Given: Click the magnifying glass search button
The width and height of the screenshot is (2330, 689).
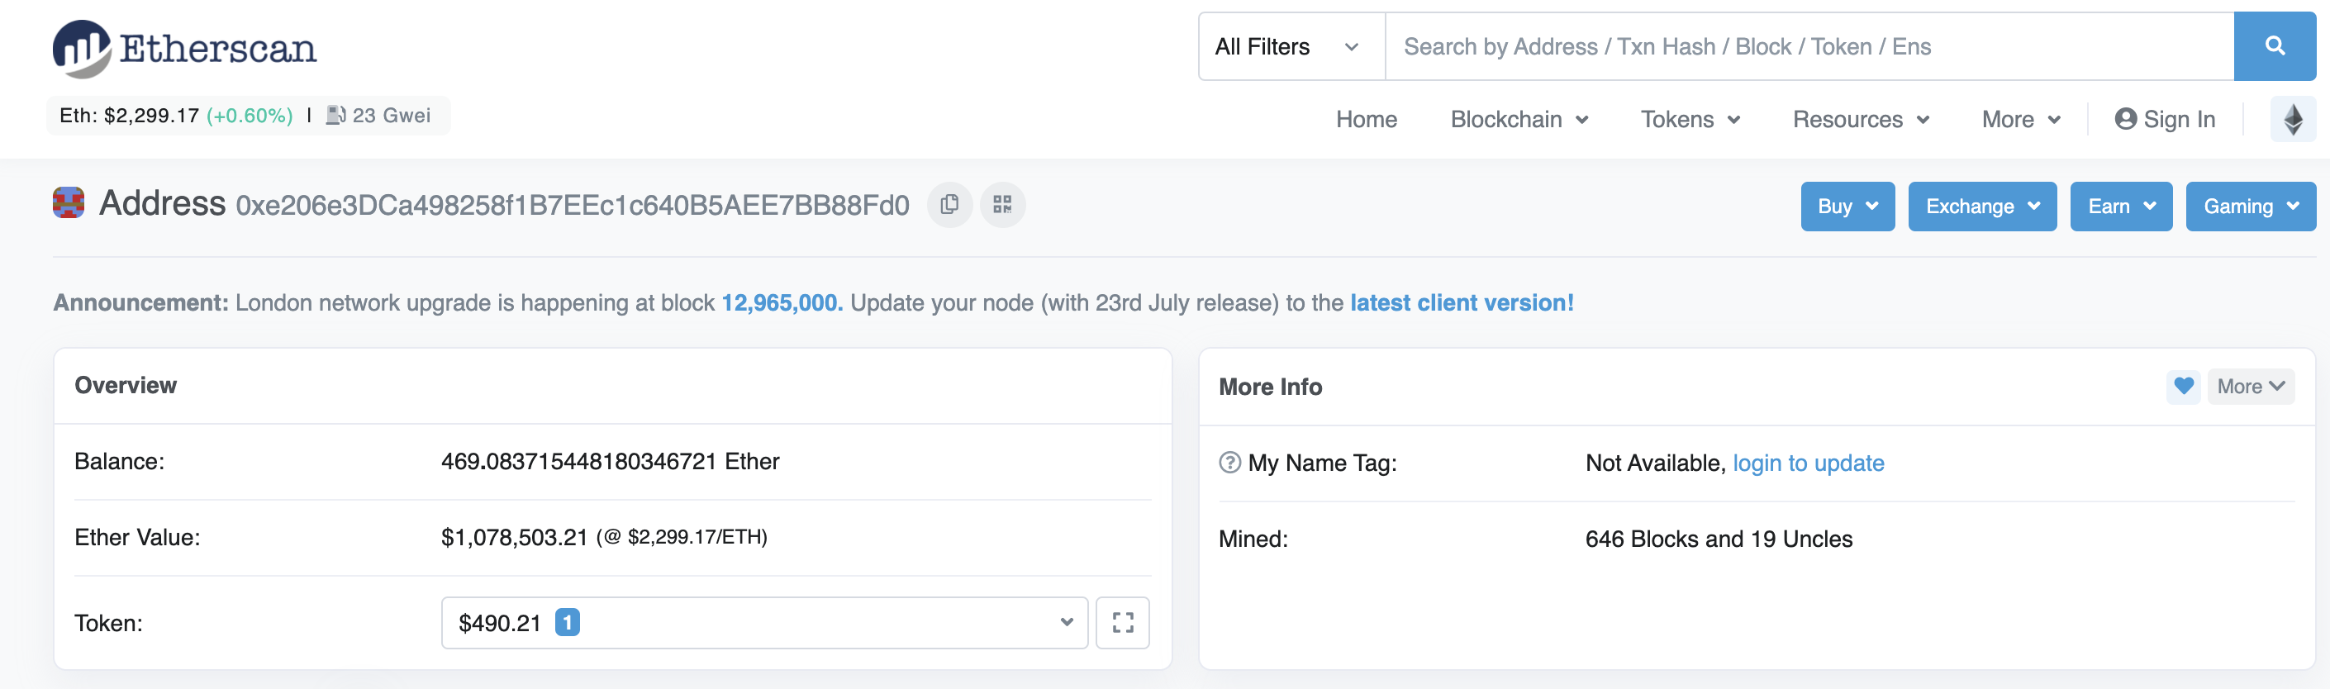Looking at the screenshot, I should tap(2274, 46).
